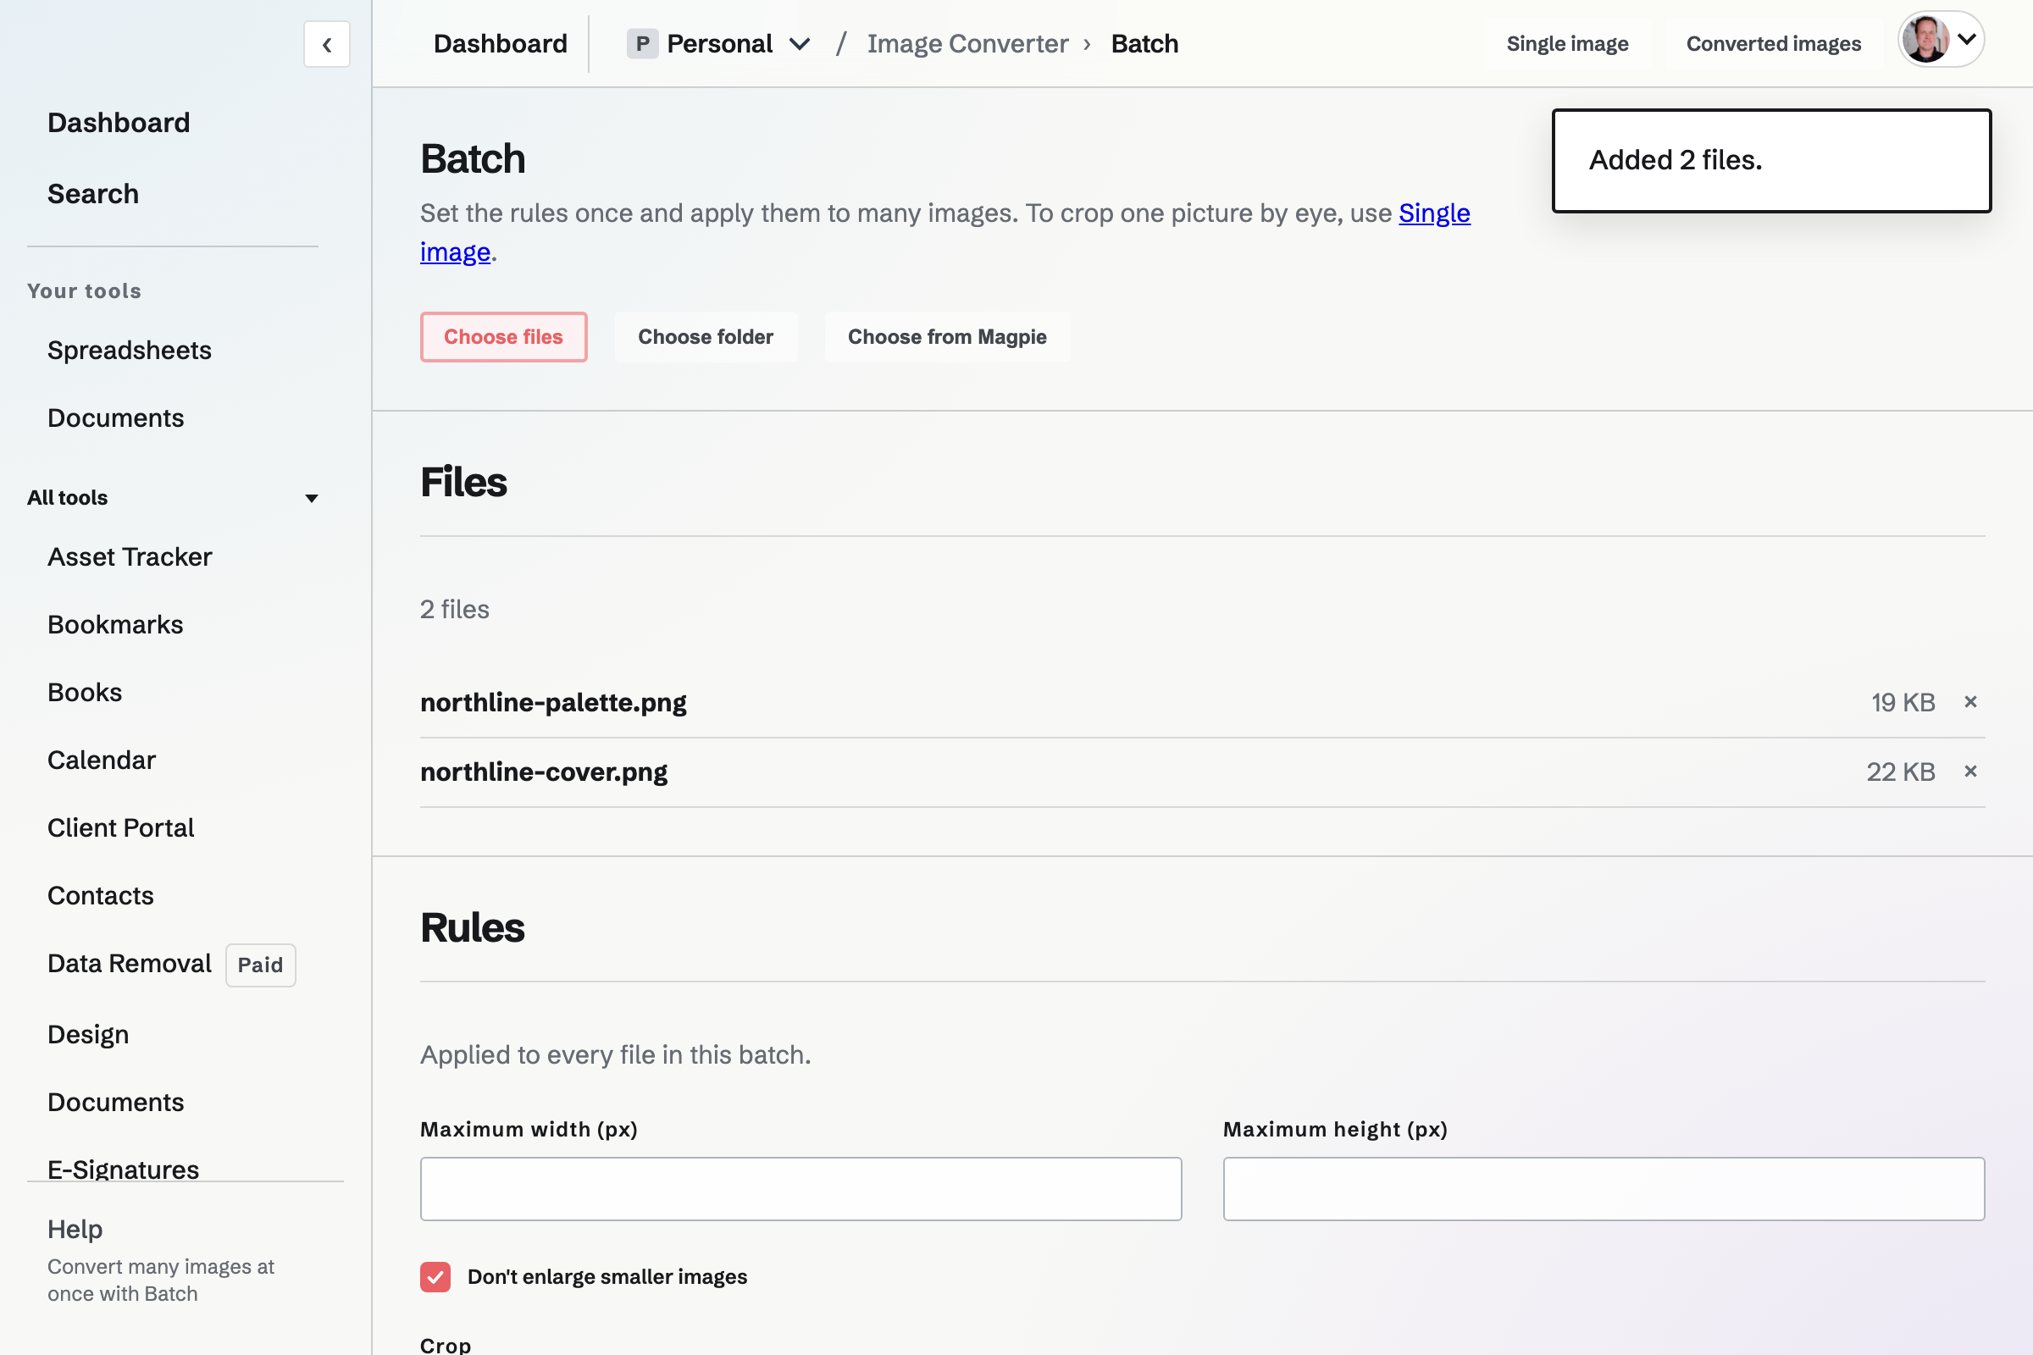Open Documents under Your tools

click(x=116, y=418)
